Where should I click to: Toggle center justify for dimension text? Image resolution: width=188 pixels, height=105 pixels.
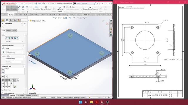(6, 80)
